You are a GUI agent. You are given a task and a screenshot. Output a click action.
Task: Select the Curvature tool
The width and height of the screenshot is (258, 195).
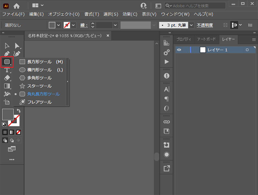point(17,54)
